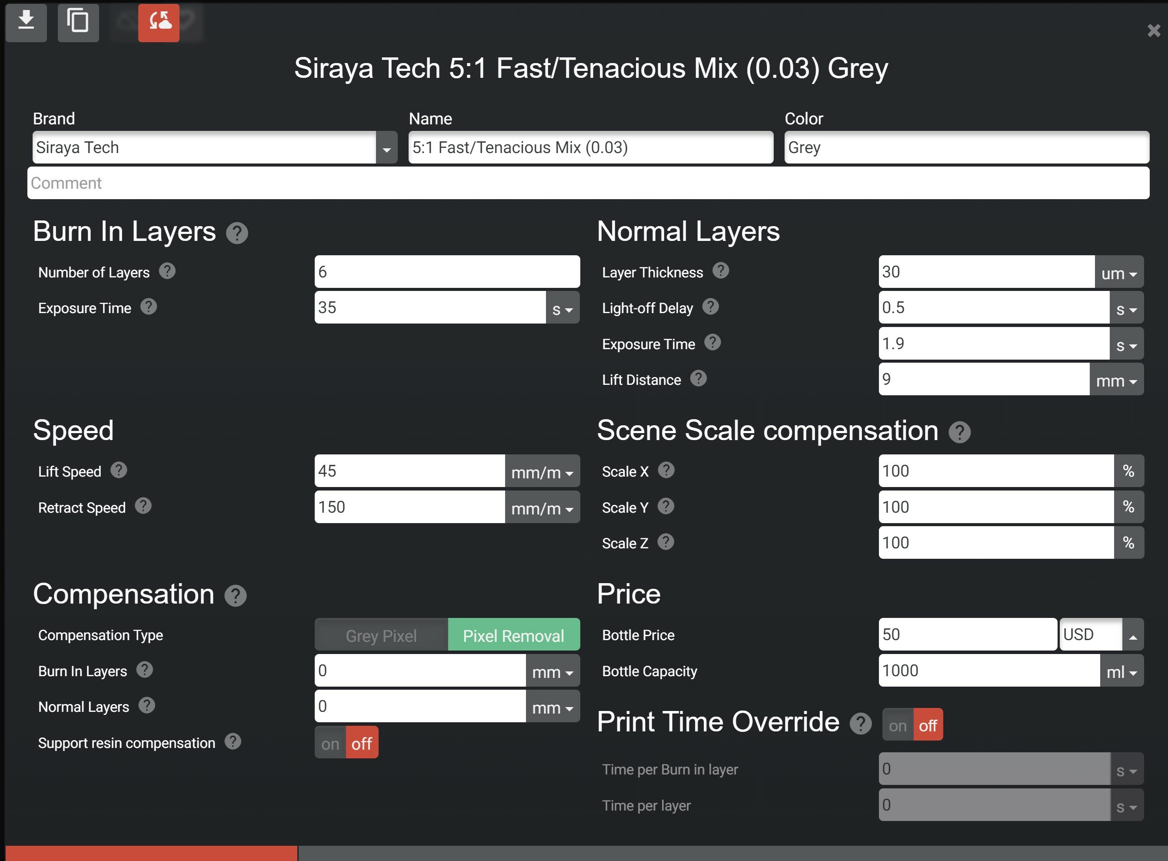Click the Layer Thickness value 30
The height and width of the screenshot is (861, 1168).
(x=987, y=272)
